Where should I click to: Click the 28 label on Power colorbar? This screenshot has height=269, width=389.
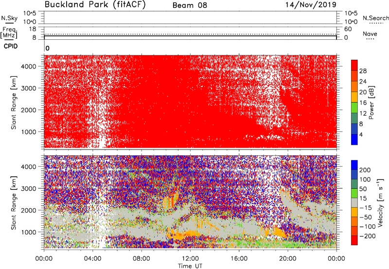tap(363, 71)
